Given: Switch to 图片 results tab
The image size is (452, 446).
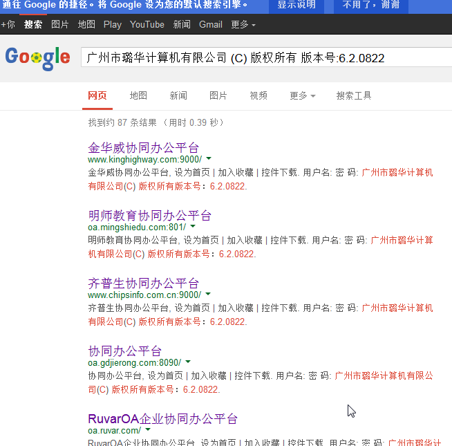Looking at the screenshot, I should pyautogui.click(x=218, y=95).
